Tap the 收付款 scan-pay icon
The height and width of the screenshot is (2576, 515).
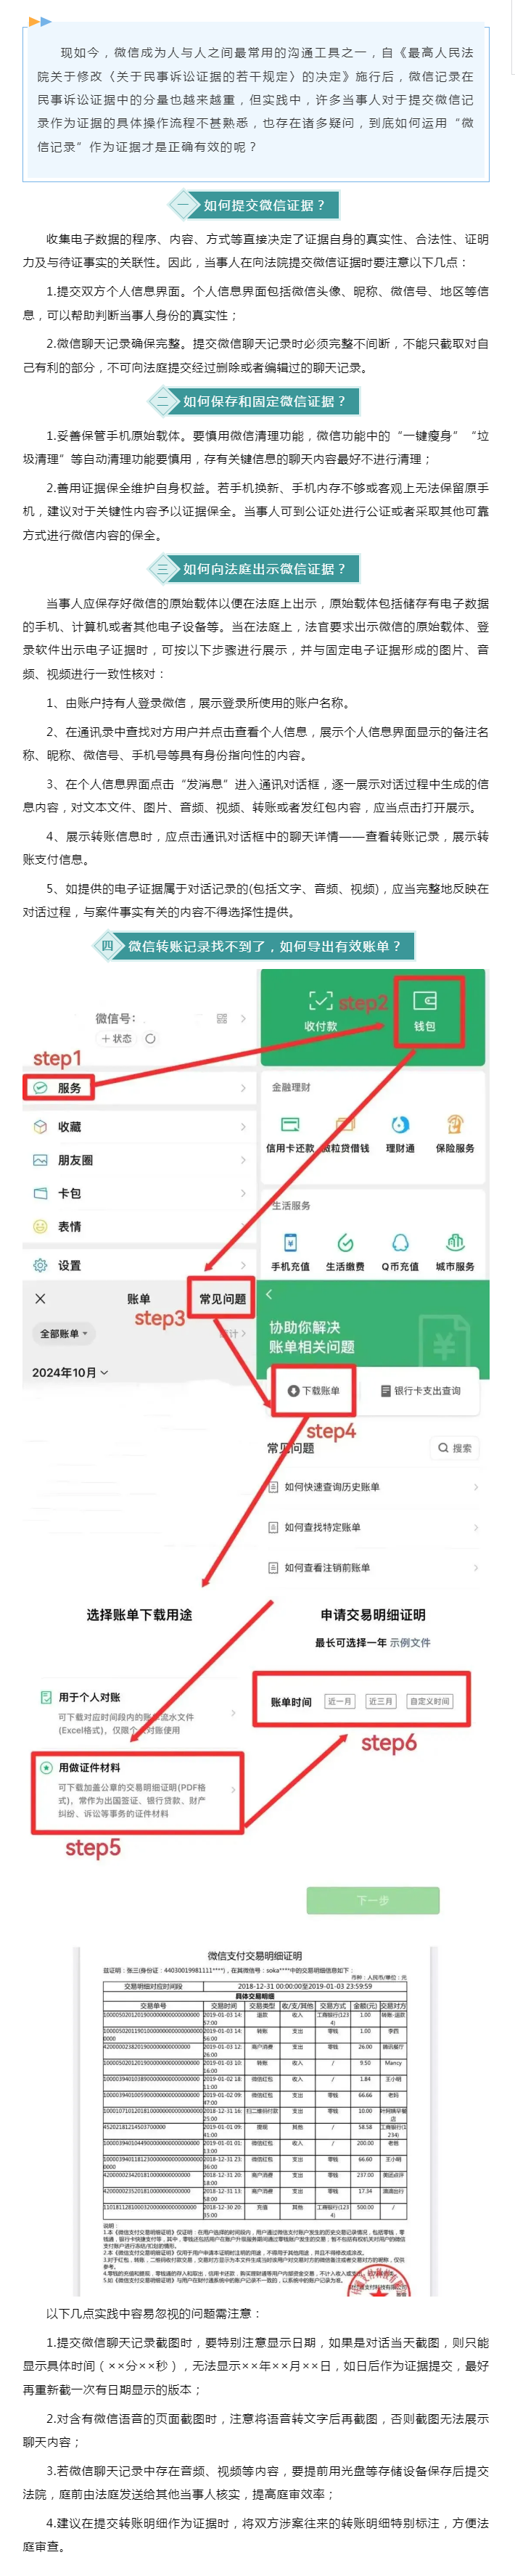[x=320, y=1000]
